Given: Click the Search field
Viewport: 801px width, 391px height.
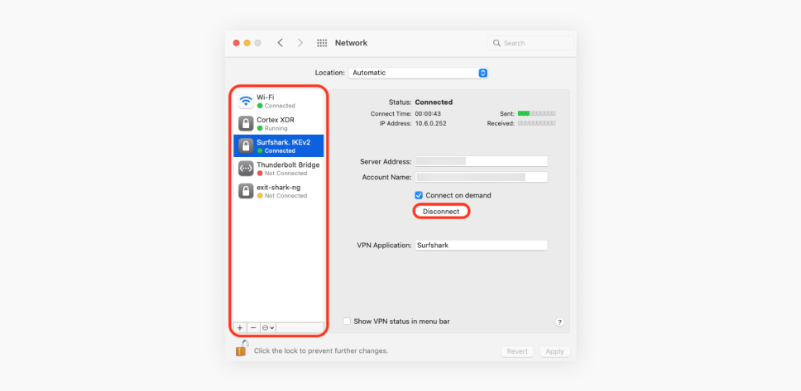Looking at the screenshot, I should point(530,43).
